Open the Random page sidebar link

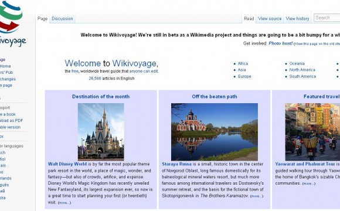(x=6, y=85)
